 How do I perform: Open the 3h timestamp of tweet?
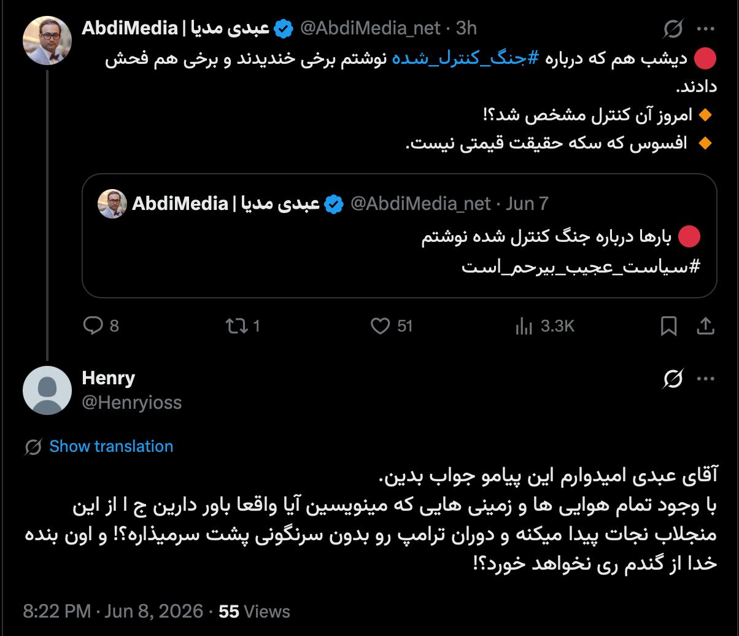(466, 28)
